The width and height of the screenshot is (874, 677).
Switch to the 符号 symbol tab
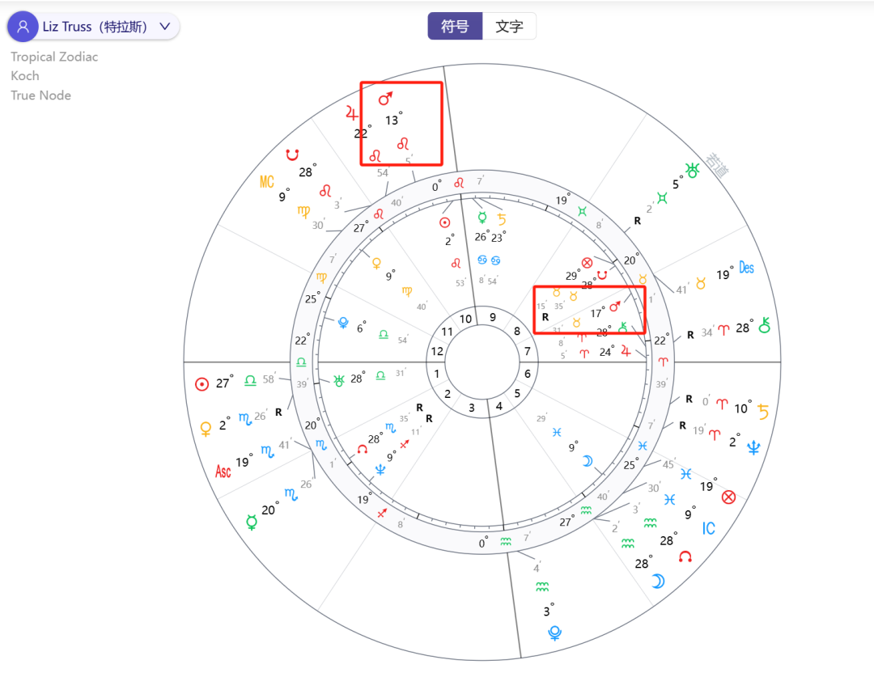(x=455, y=26)
